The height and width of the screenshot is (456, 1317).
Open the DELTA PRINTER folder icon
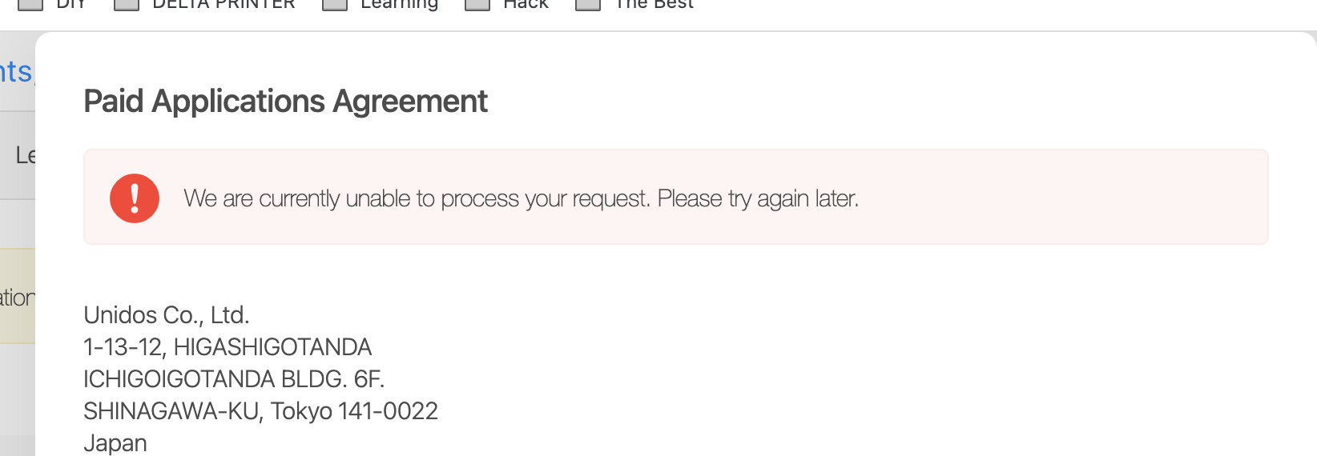click(127, 5)
